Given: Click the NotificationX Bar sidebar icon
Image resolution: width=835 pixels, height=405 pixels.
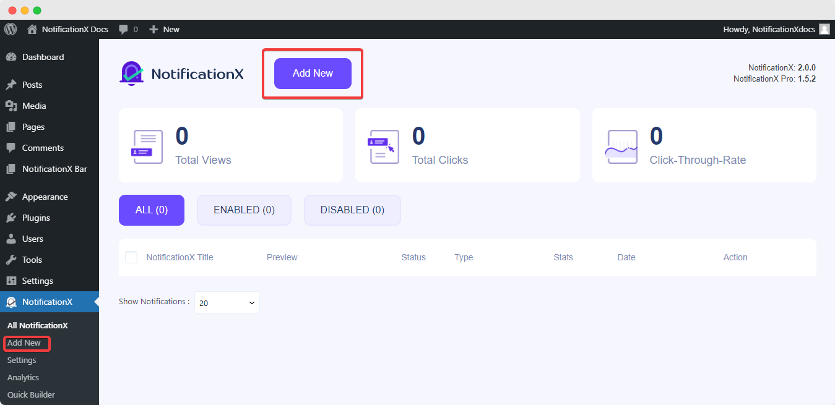Looking at the screenshot, I should point(11,169).
